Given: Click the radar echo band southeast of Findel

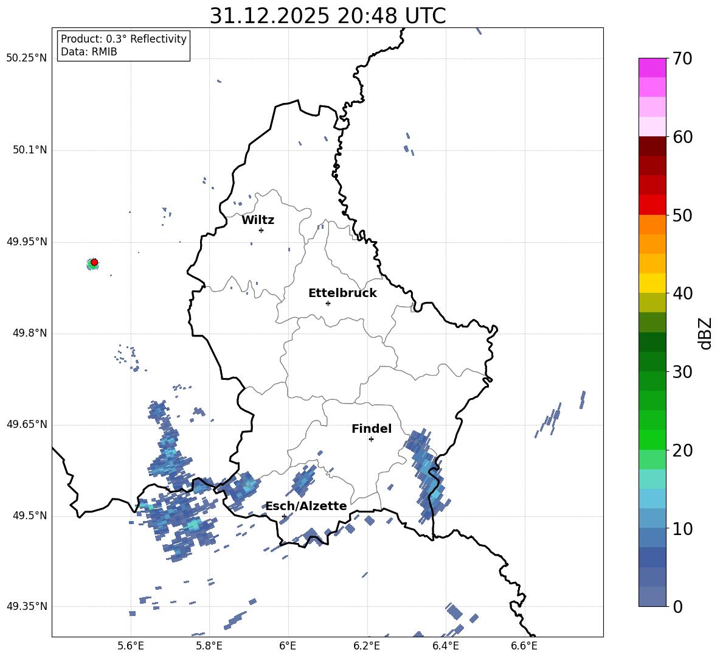Looking at the screenshot, I should coord(427,475).
